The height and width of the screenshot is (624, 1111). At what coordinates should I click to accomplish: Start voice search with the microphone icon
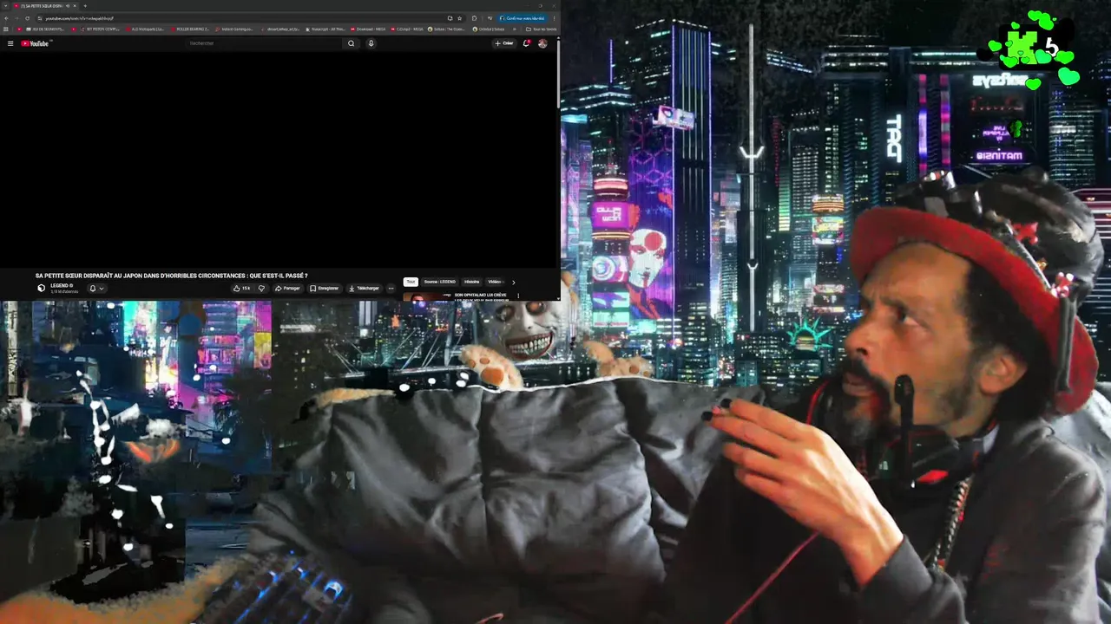(x=371, y=43)
